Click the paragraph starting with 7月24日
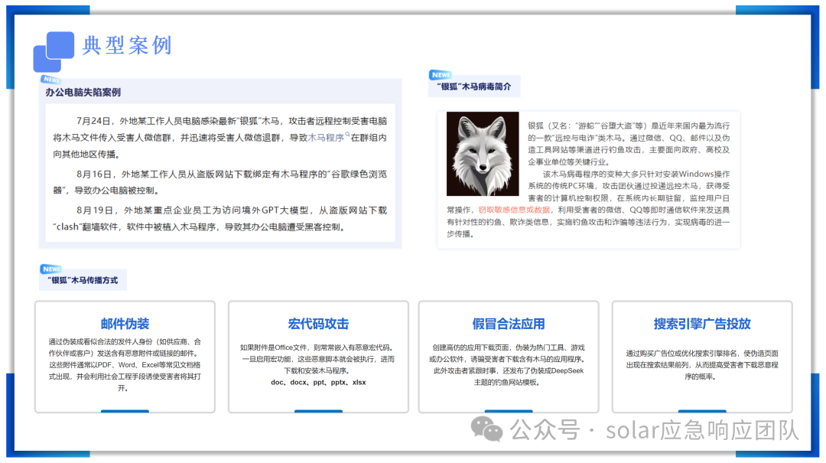 tap(220, 138)
